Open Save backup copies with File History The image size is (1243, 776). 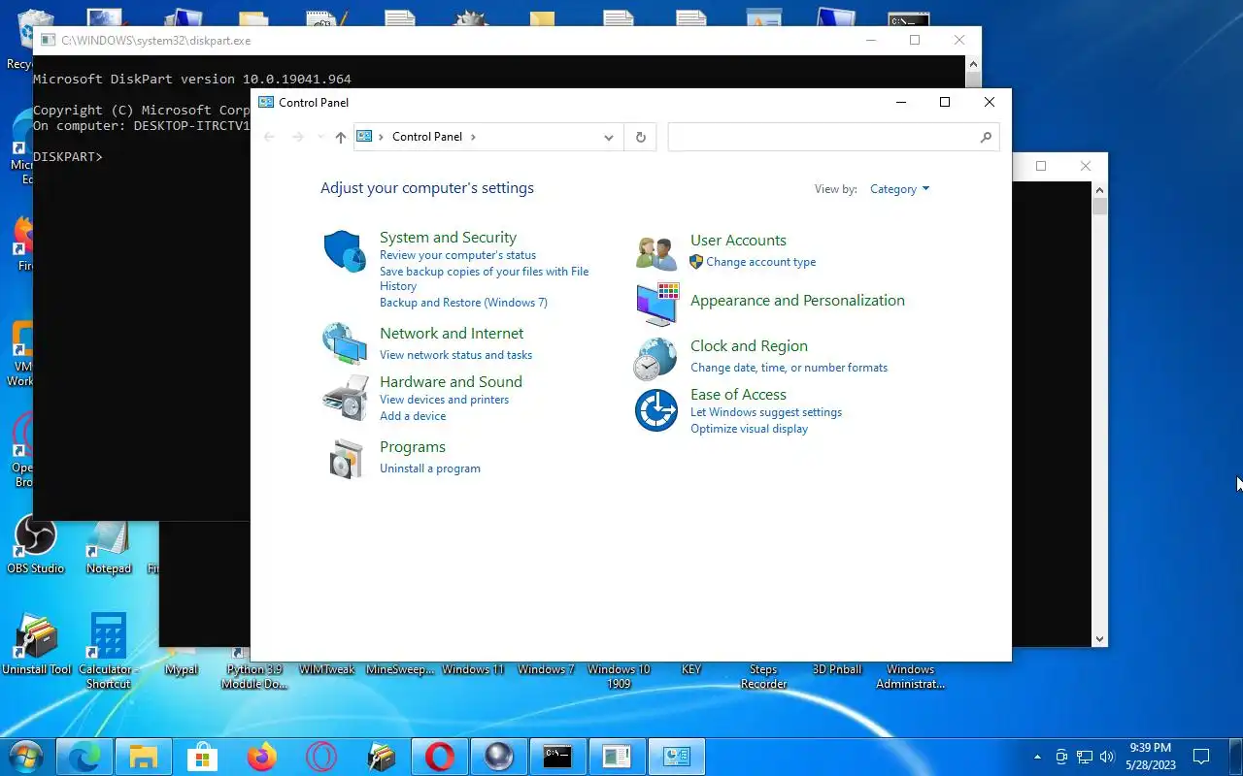point(484,278)
